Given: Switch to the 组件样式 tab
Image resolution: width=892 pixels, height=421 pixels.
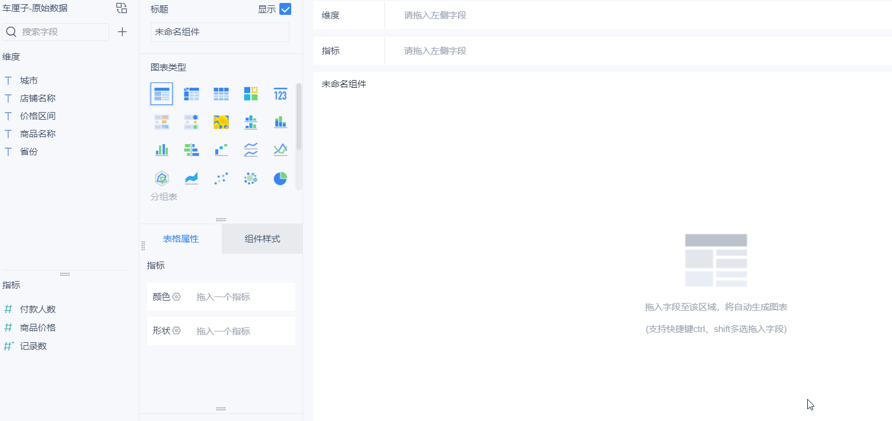Looking at the screenshot, I should 262,238.
